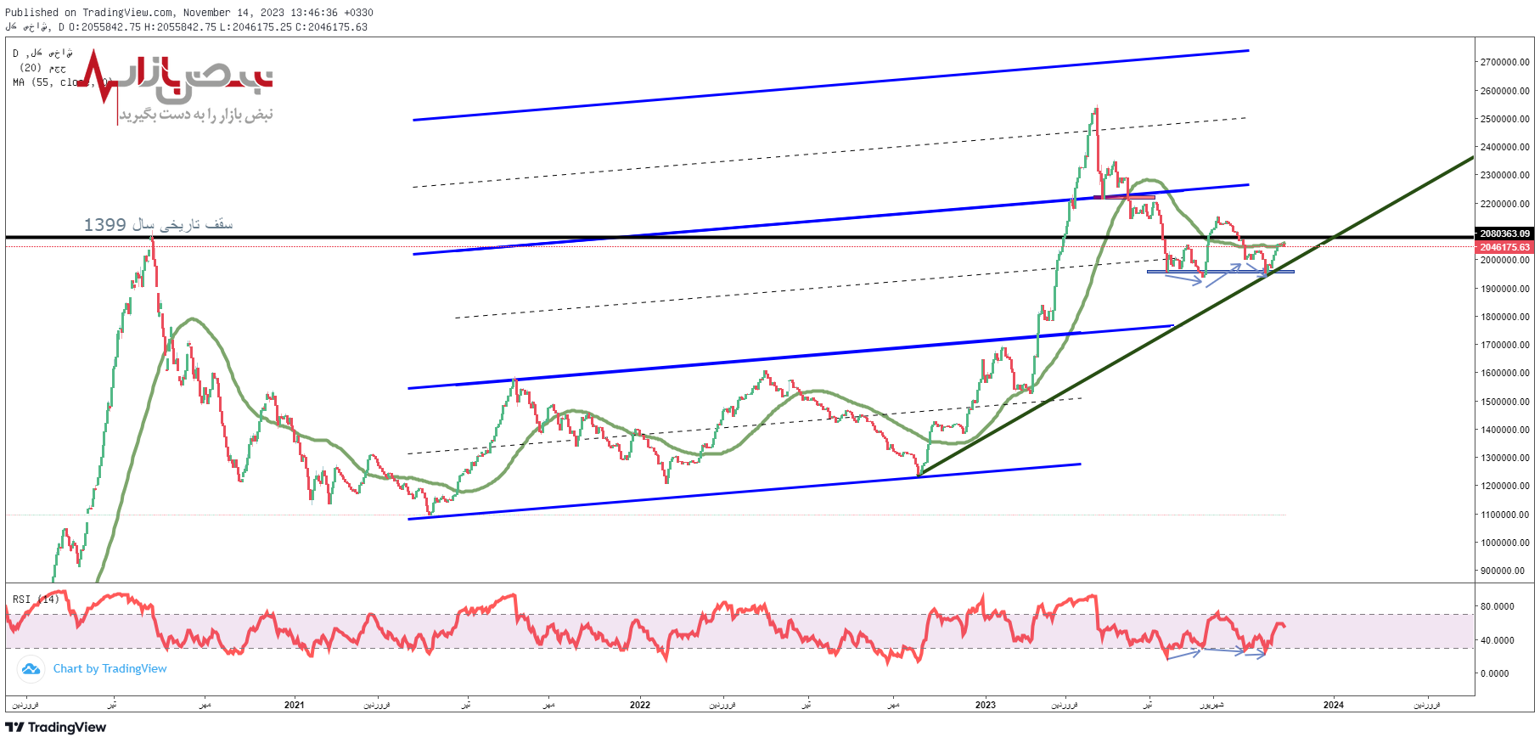Click the TradingView logo at bottom left

coord(56,728)
